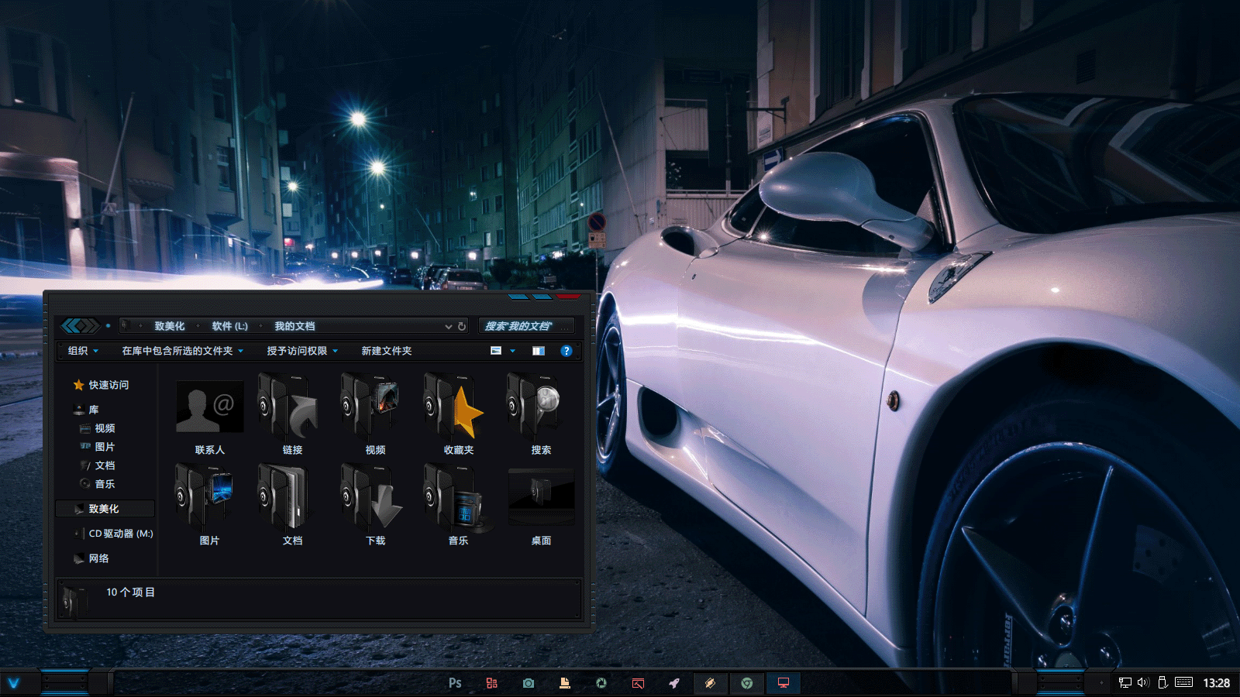Click 新建文件夹 to create new folder
1240x697 pixels.
pyautogui.click(x=387, y=351)
